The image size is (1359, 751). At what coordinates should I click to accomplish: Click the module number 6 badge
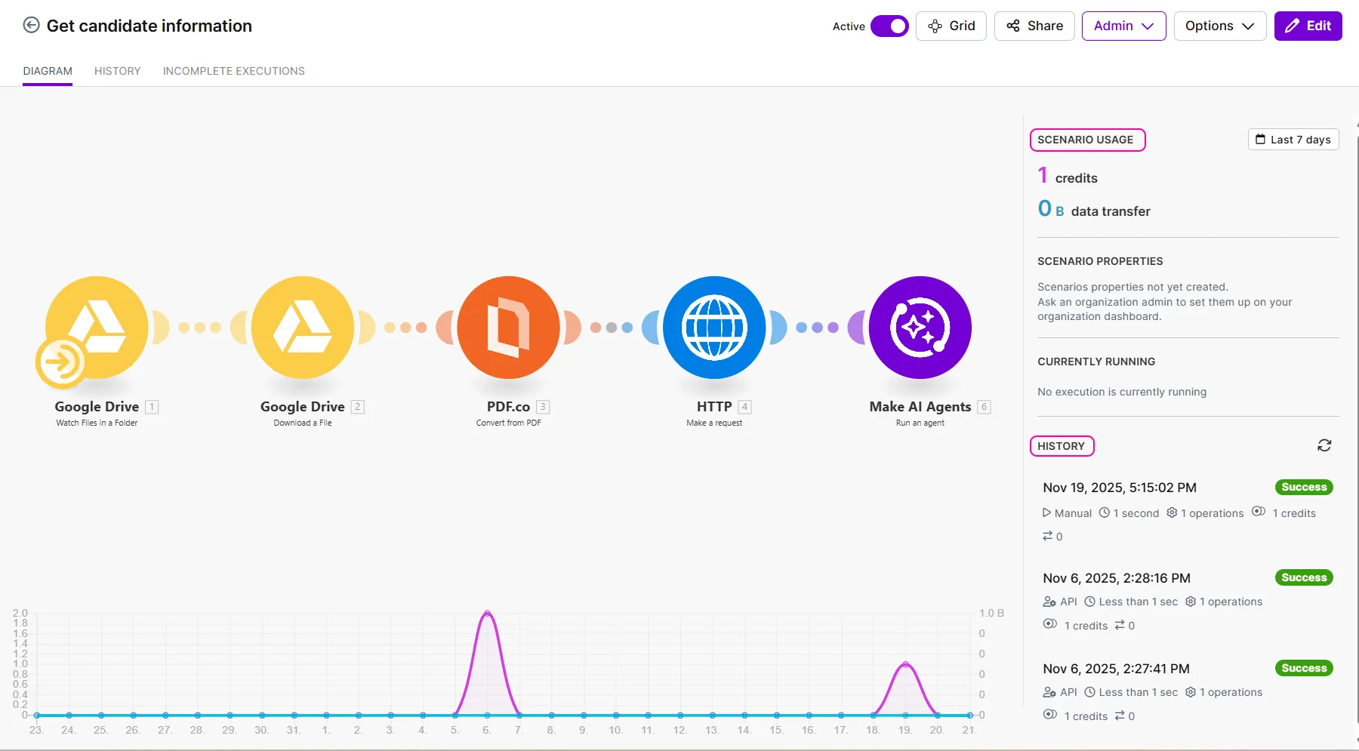point(984,407)
